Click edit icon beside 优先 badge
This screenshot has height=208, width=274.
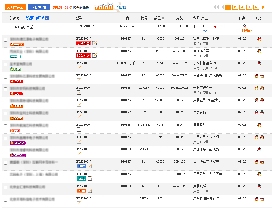coord(90,178)
